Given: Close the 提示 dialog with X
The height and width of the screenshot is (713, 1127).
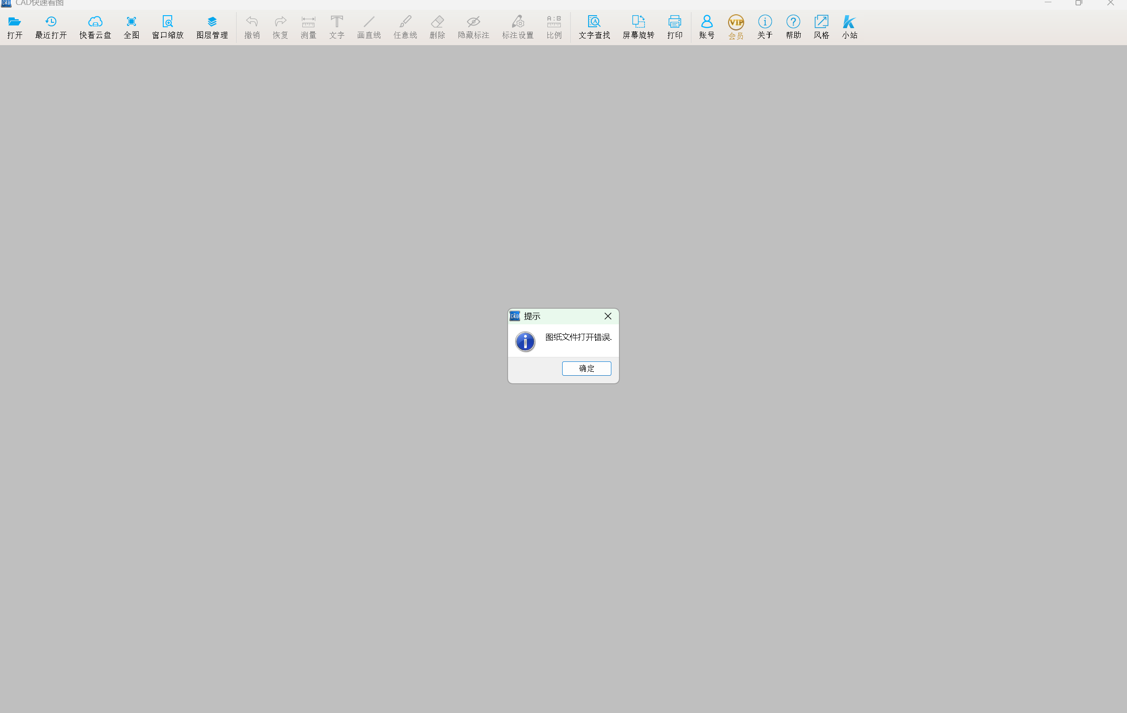Looking at the screenshot, I should (x=607, y=316).
